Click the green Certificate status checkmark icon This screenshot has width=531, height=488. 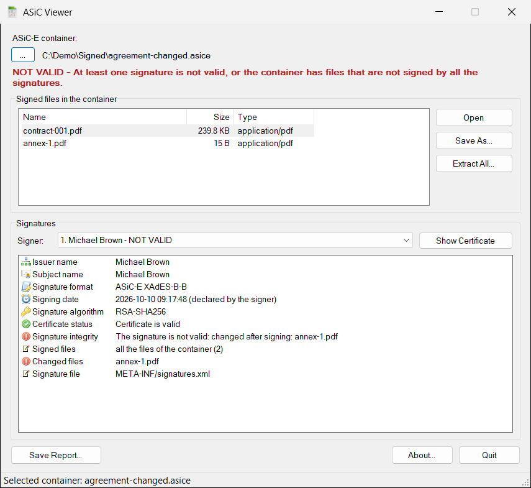(x=26, y=324)
